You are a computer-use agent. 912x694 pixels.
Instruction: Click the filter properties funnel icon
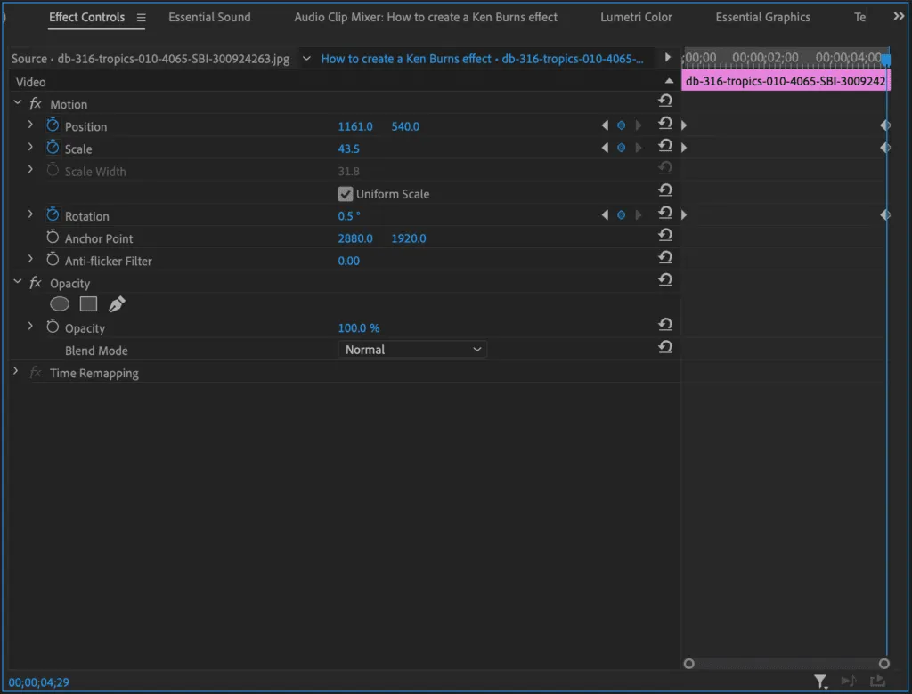[820, 681]
